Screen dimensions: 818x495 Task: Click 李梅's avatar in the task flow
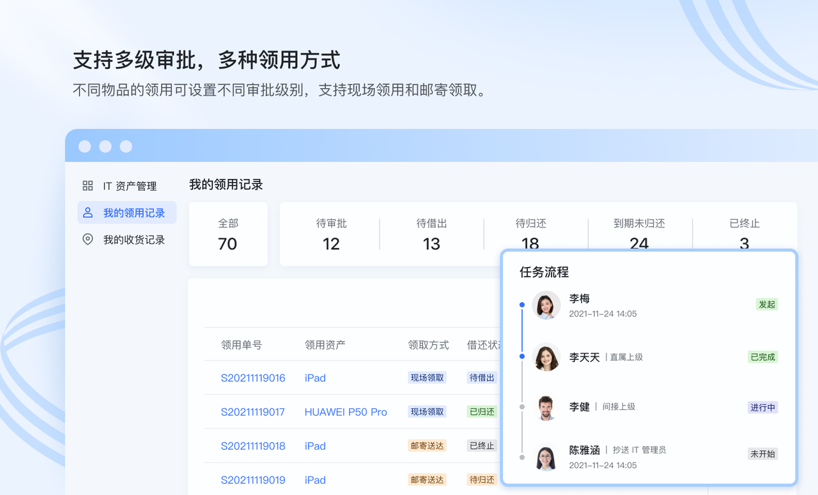click(546, 305)
